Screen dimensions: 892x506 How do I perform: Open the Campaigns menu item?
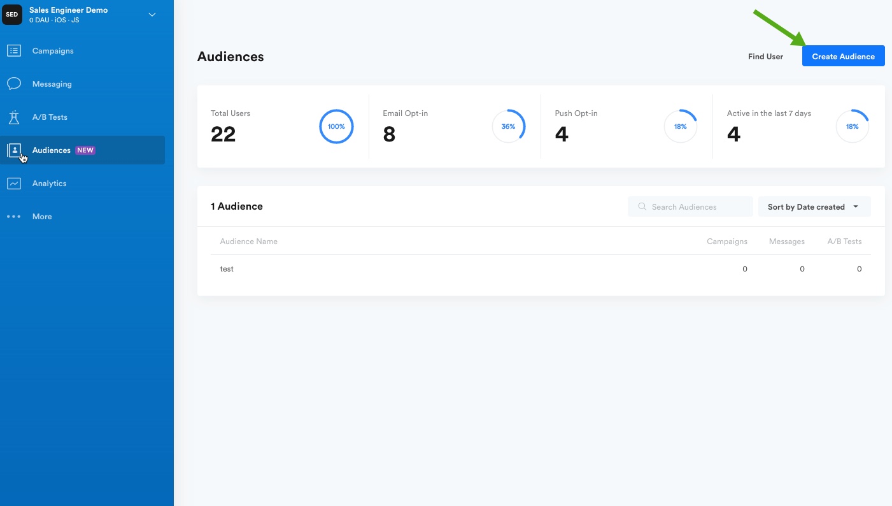[53, 51]
